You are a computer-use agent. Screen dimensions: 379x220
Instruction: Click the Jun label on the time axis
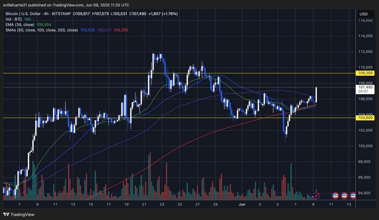(x=241, y=204)
